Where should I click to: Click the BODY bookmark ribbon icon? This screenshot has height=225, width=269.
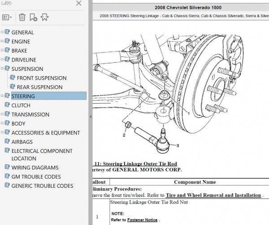click(7, 123)
